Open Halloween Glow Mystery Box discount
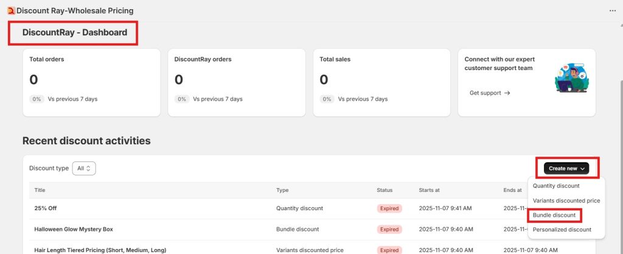The image size is (623, 254). pyautogui.click(x=74, y=229)
